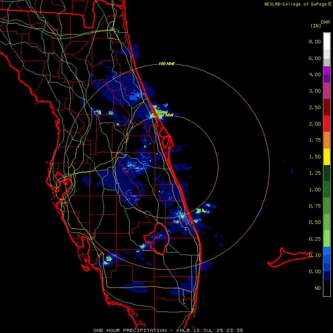Click the [IN] units label
Screen dimensions: 333x333
point(316,26)
